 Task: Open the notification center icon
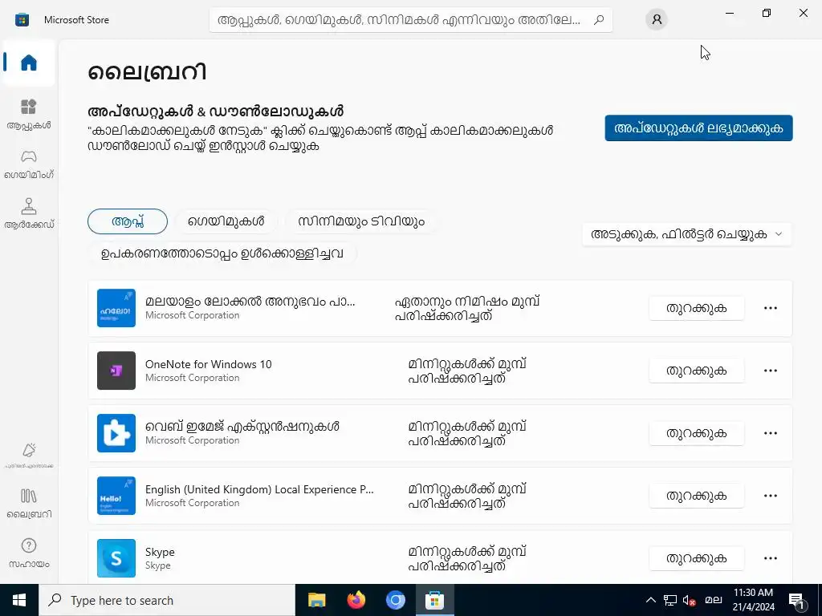[x=796, y=600]
